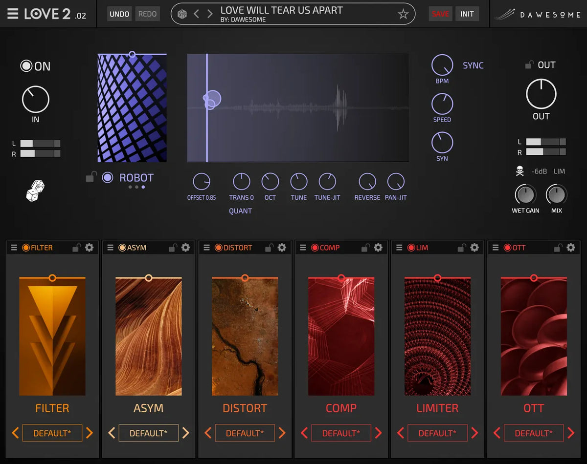Click the LOVE WILL TEAR US APART preset title

(282, 10)
